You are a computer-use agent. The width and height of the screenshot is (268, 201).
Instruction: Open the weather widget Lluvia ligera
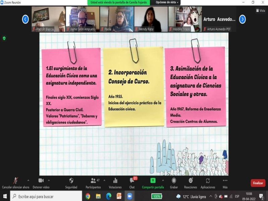tap(191, 197)
